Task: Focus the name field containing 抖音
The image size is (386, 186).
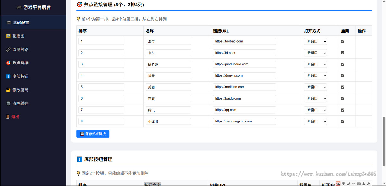Action: click(168, 75)
